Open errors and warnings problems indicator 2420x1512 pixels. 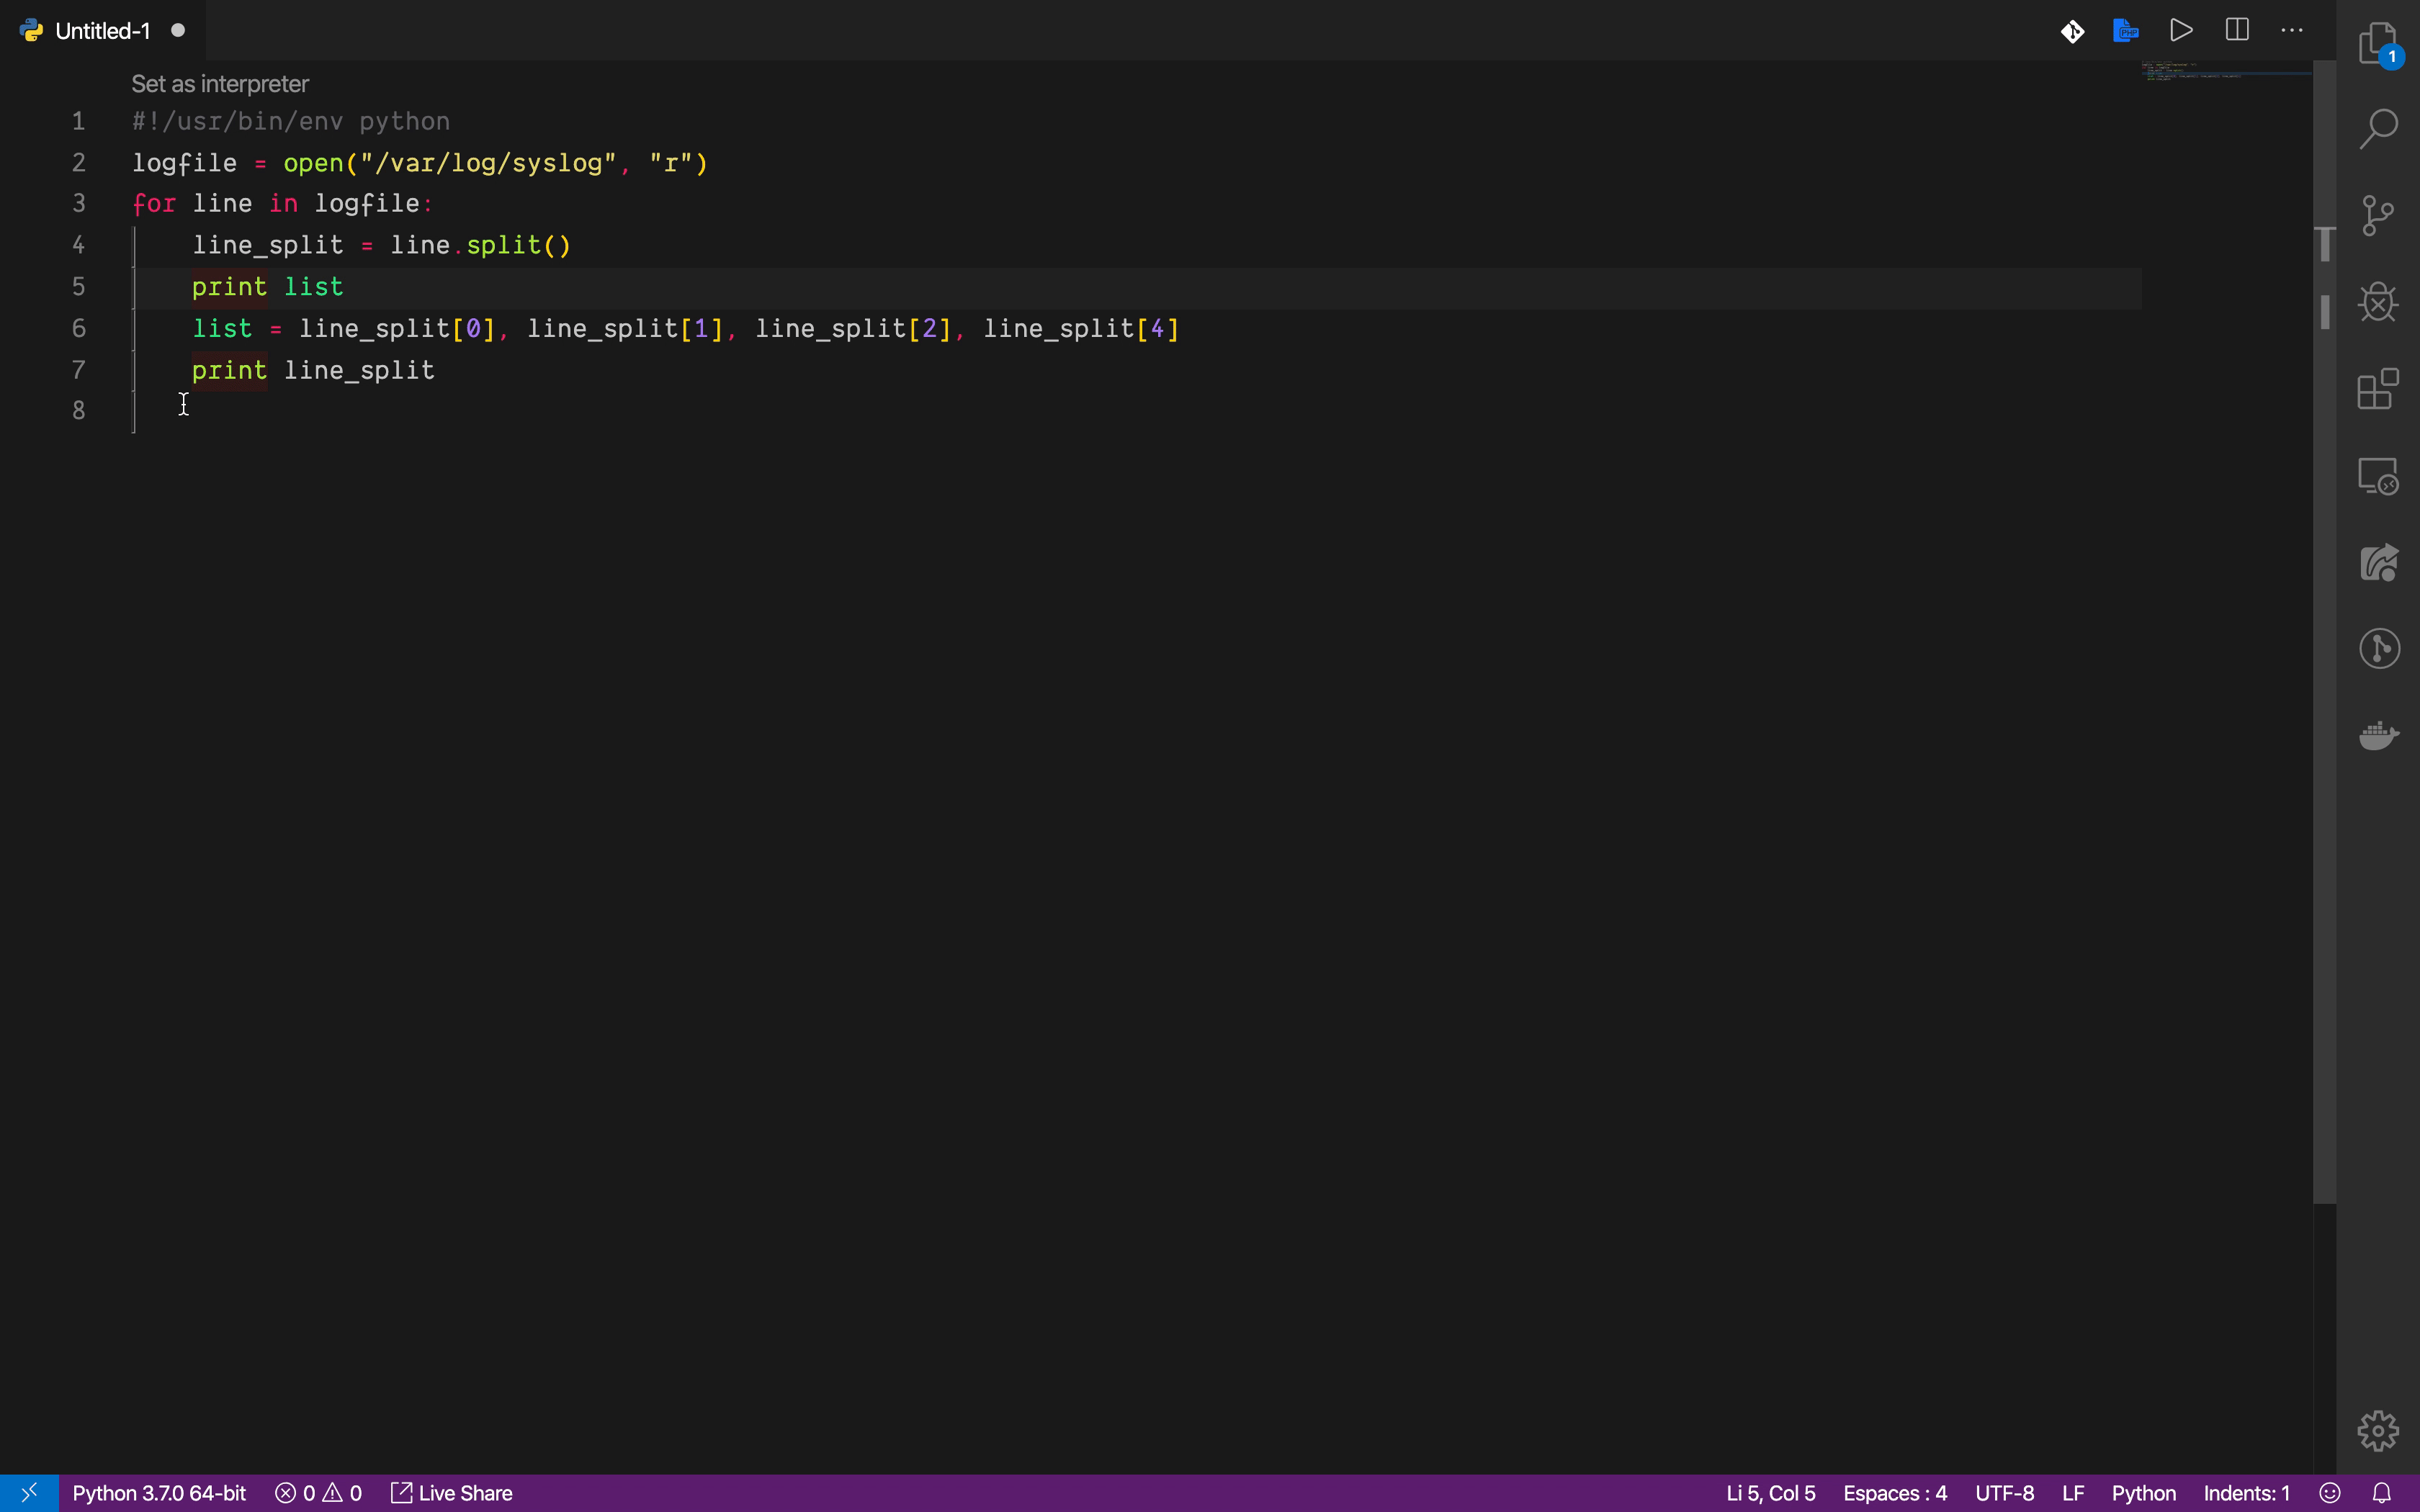(319, 1493)
